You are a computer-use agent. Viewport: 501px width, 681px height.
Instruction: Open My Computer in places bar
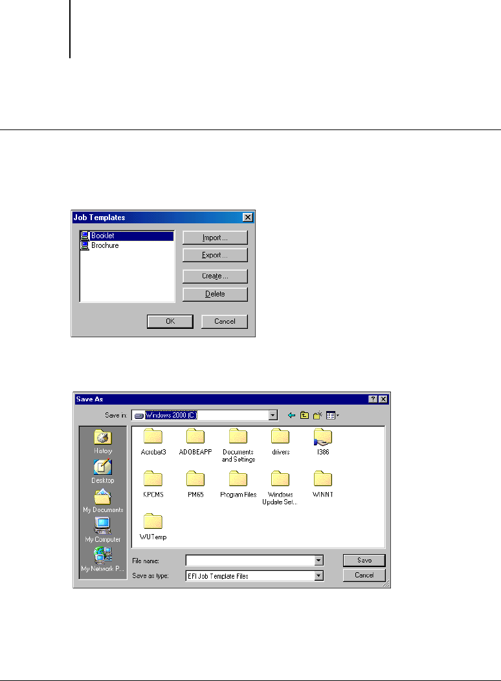pyautogui.click(x=103, y=529)
